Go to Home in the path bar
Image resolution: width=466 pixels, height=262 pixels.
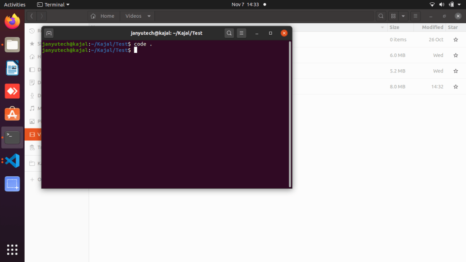[103, 16]
